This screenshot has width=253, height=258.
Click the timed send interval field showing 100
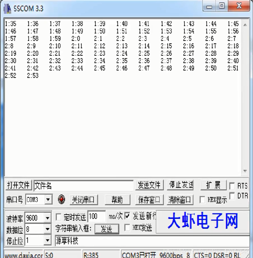[x=97, y=216]
